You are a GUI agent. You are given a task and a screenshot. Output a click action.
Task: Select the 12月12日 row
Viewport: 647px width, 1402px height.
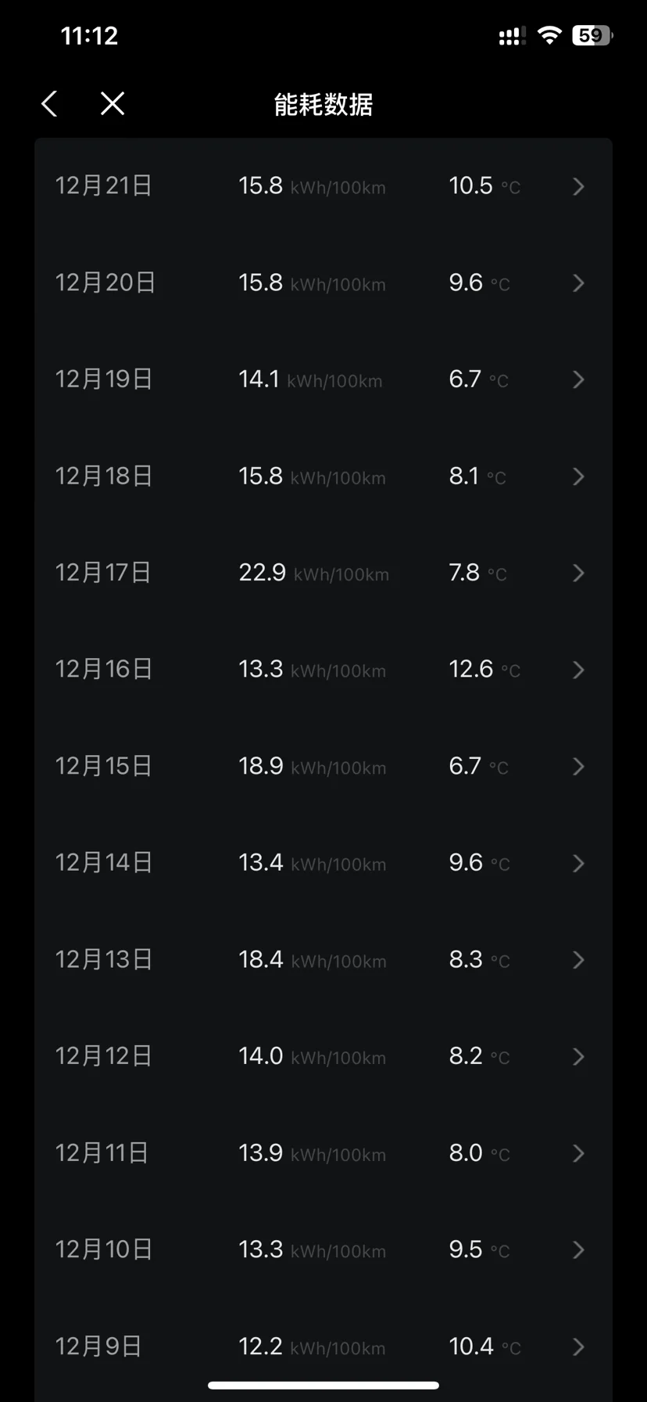[x=323, y=1056]
